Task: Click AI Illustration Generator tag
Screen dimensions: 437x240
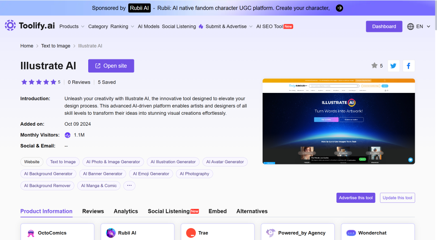Action: pyautogui.click(x=173, y=162)
